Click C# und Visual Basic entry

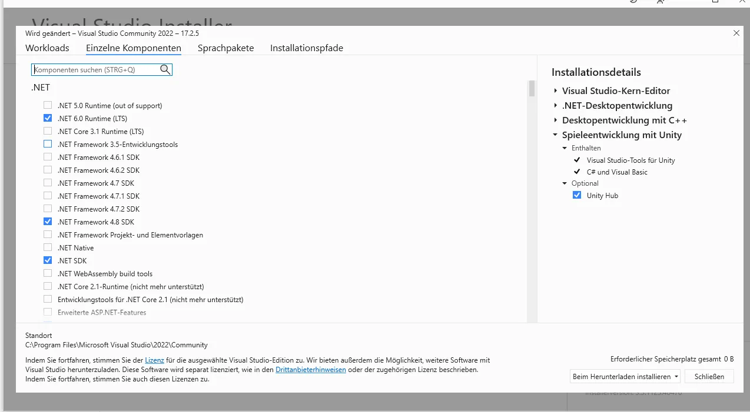tap(617, 172)
